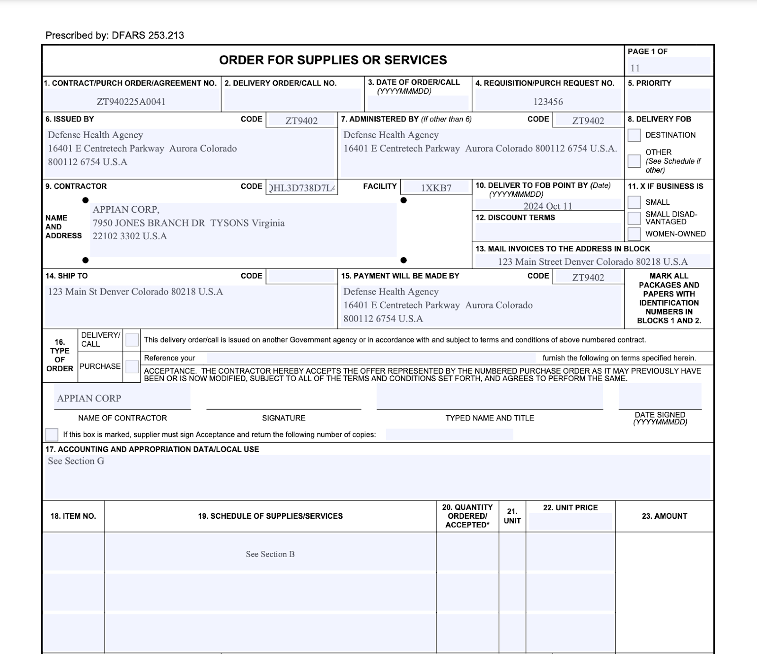The height and width of the screenshot is (654, 757).
Task: Click the Prescribed by: DFARS 253.213 text
Action: click(115, 35)
